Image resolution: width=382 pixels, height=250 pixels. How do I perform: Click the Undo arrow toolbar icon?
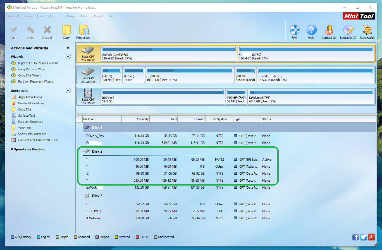30,30
